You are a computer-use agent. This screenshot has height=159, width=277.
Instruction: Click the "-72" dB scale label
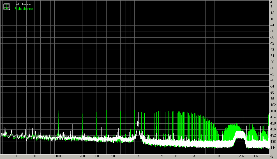tap(272, 74)
